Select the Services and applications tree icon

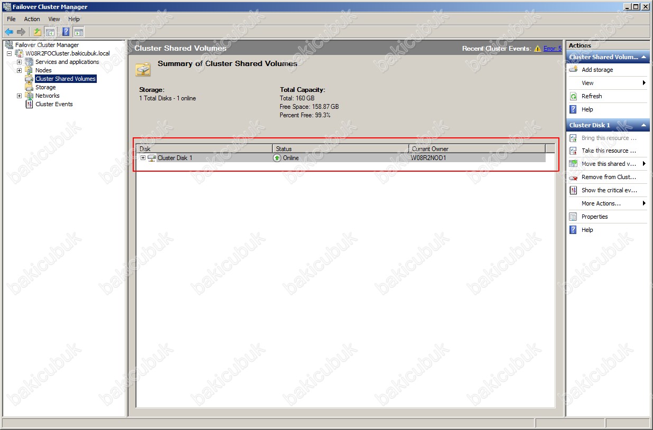tap(29, 62)
